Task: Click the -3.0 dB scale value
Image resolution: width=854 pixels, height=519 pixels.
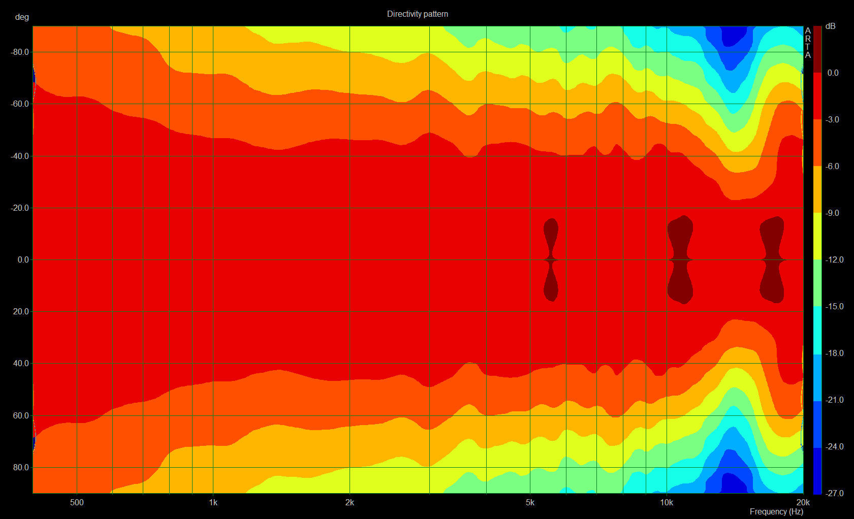Action: click(x=833, y=119)
